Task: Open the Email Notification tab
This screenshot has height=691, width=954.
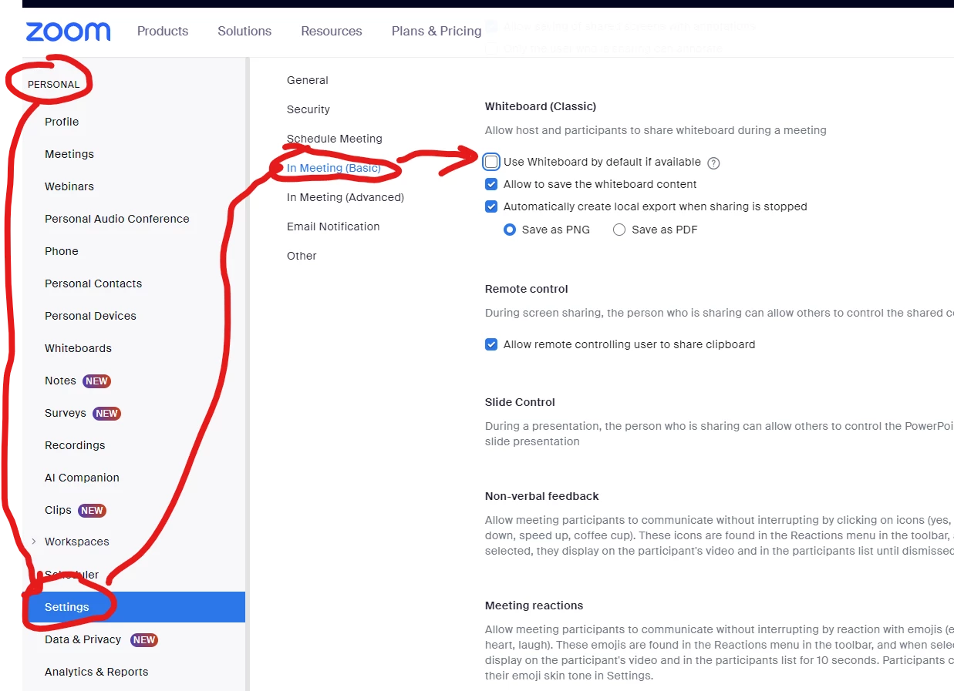Action: 333,226
